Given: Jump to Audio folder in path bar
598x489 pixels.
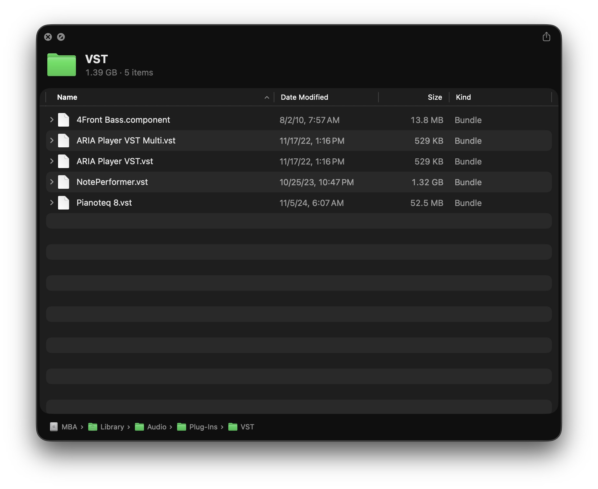Looking at the screenshot, I should point(156,427).
